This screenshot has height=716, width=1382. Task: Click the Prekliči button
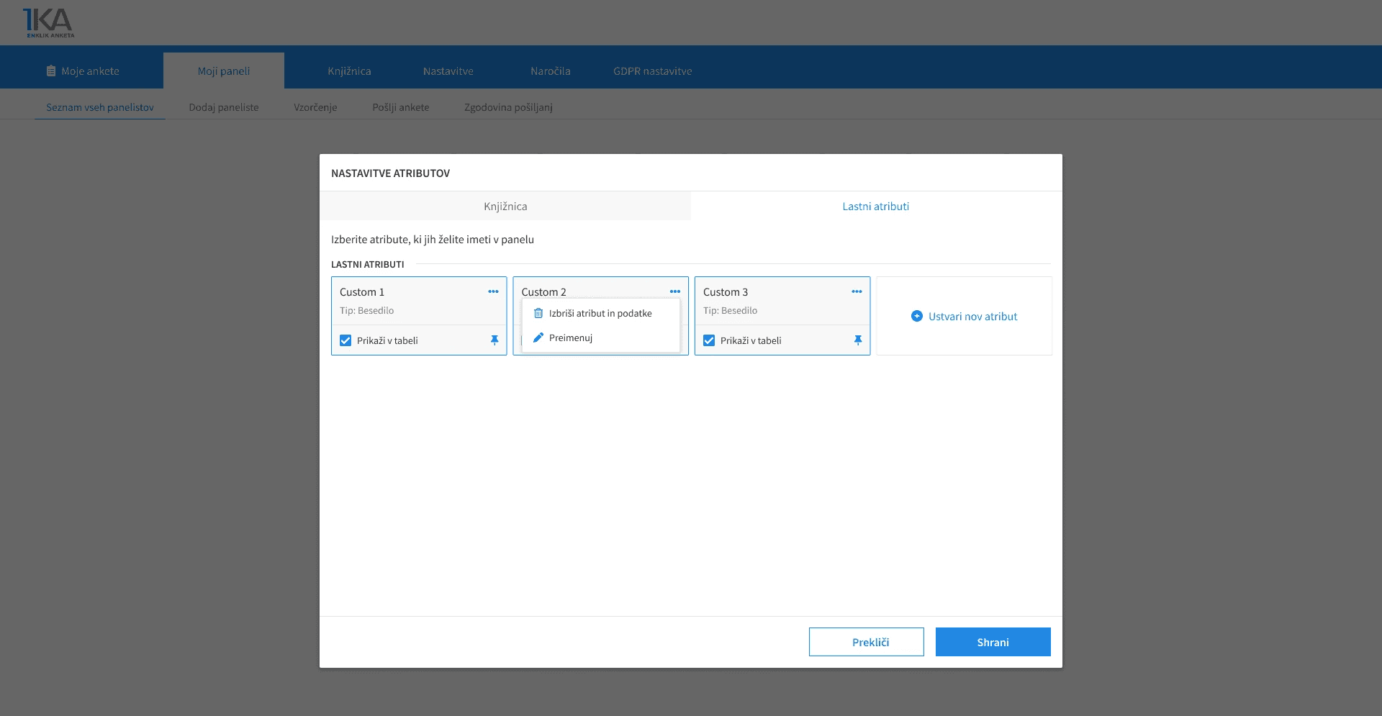[867, 642]
